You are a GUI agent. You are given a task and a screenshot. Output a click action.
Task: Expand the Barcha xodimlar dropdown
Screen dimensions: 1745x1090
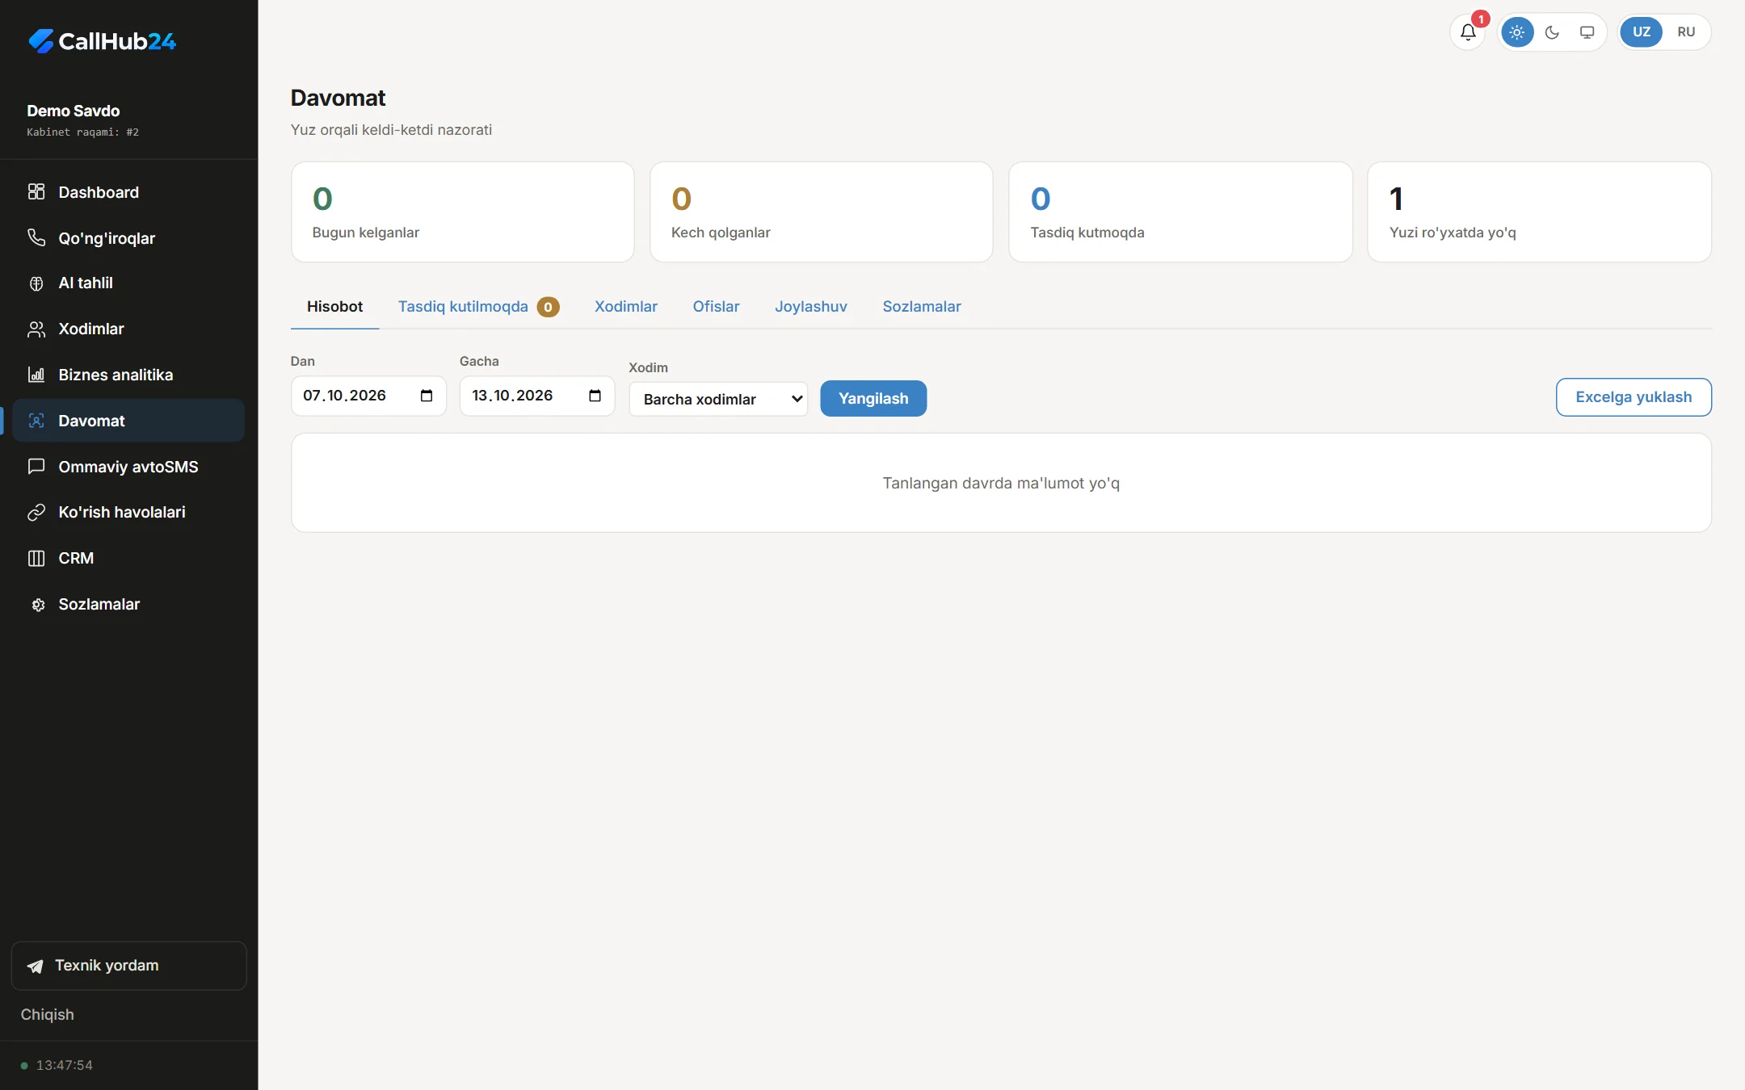tap(718, 399)
